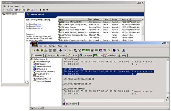Switch to the Cracker tab
The width and height of the screenshot is (171, 111).
pyautogui.click(x=72, y=56)
